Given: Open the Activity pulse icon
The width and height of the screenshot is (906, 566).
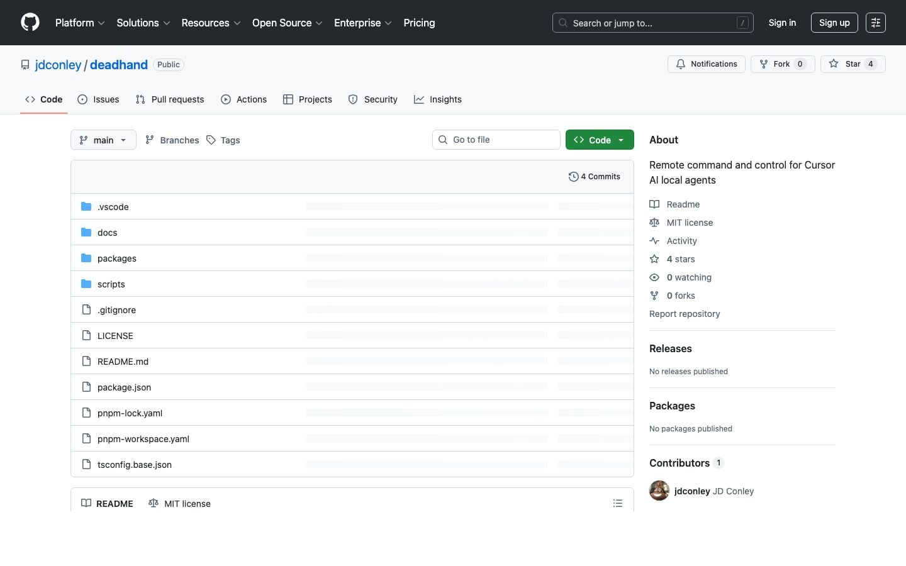Looking at the screenshot, I should tap(654, 240).
